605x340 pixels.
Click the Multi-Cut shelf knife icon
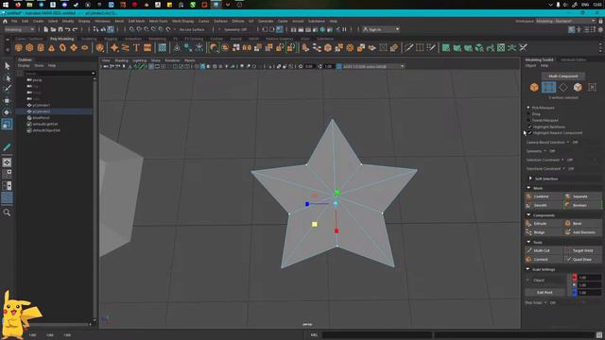(x=408, y=48)
